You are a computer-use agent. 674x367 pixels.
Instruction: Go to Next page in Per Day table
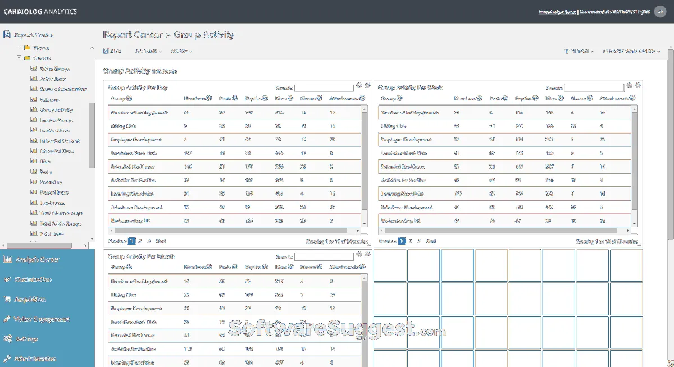point(161,241)
